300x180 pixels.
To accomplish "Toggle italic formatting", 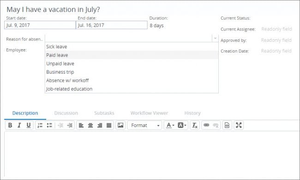I will pyautogui.click(x=19, y=125).
